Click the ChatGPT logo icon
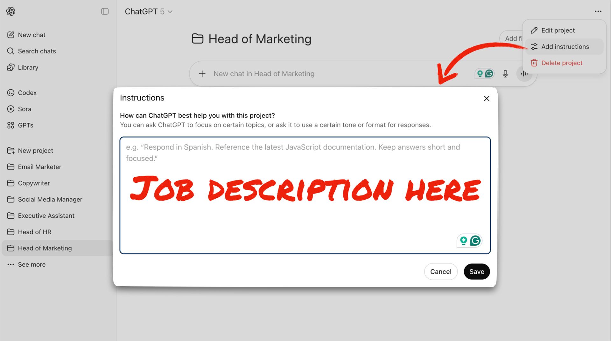This screenshot has height=341, width=611. [11, 11]
